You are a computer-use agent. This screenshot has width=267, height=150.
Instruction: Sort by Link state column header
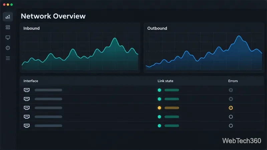point(165,81)
